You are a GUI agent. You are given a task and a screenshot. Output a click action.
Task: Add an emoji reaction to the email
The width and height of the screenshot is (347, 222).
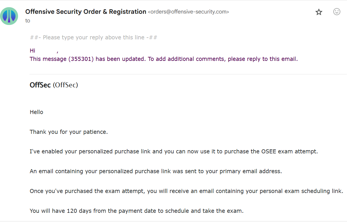click(337, 12)
